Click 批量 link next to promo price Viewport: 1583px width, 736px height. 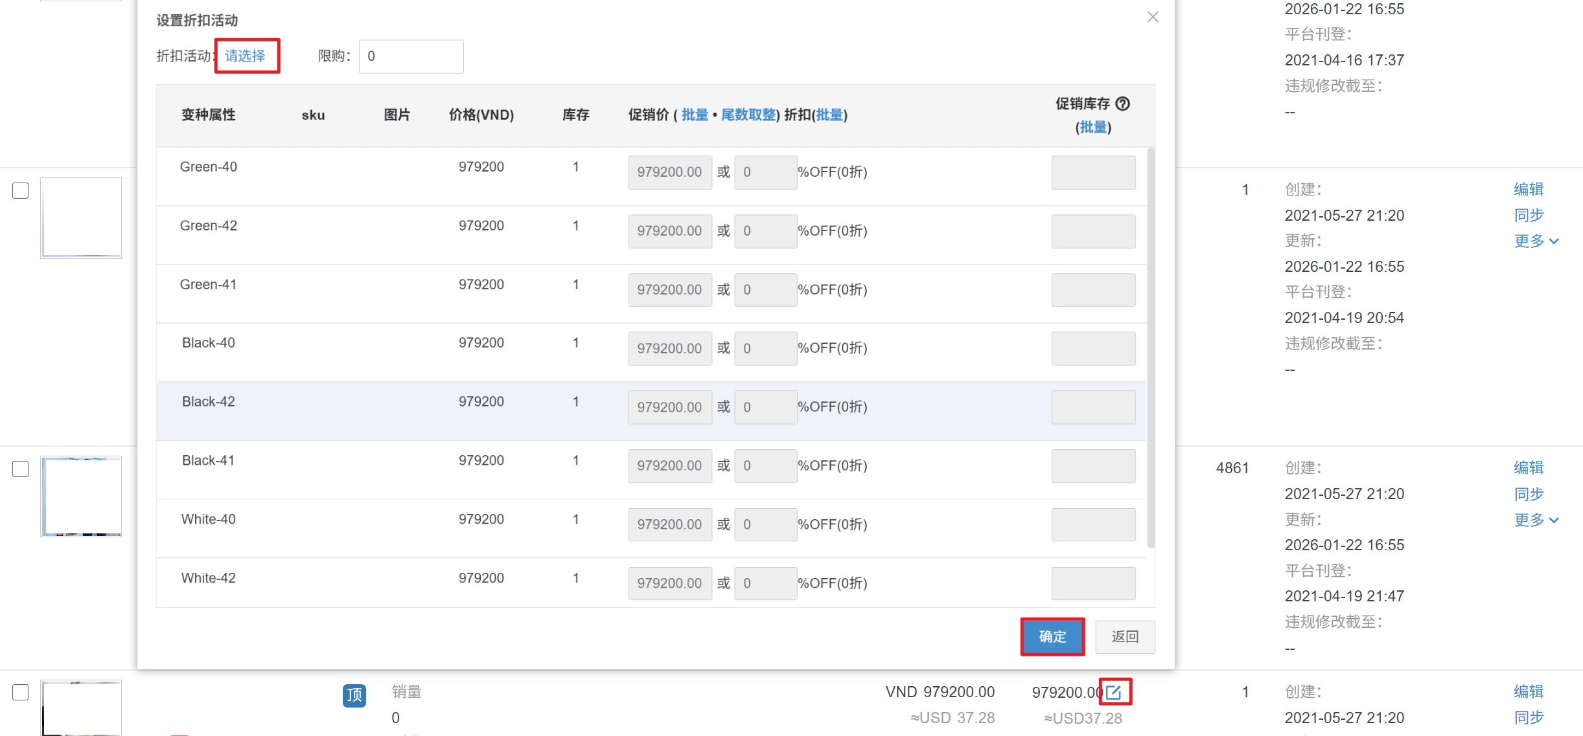[695, 115]
